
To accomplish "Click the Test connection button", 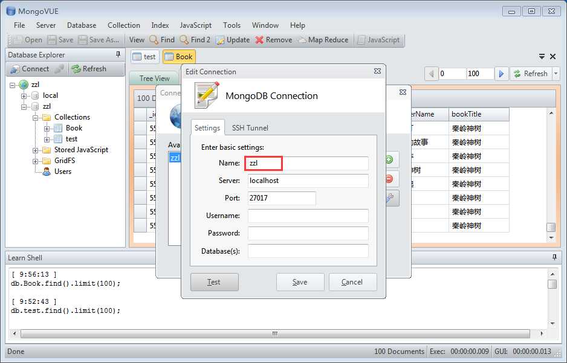I will [214, 282].
